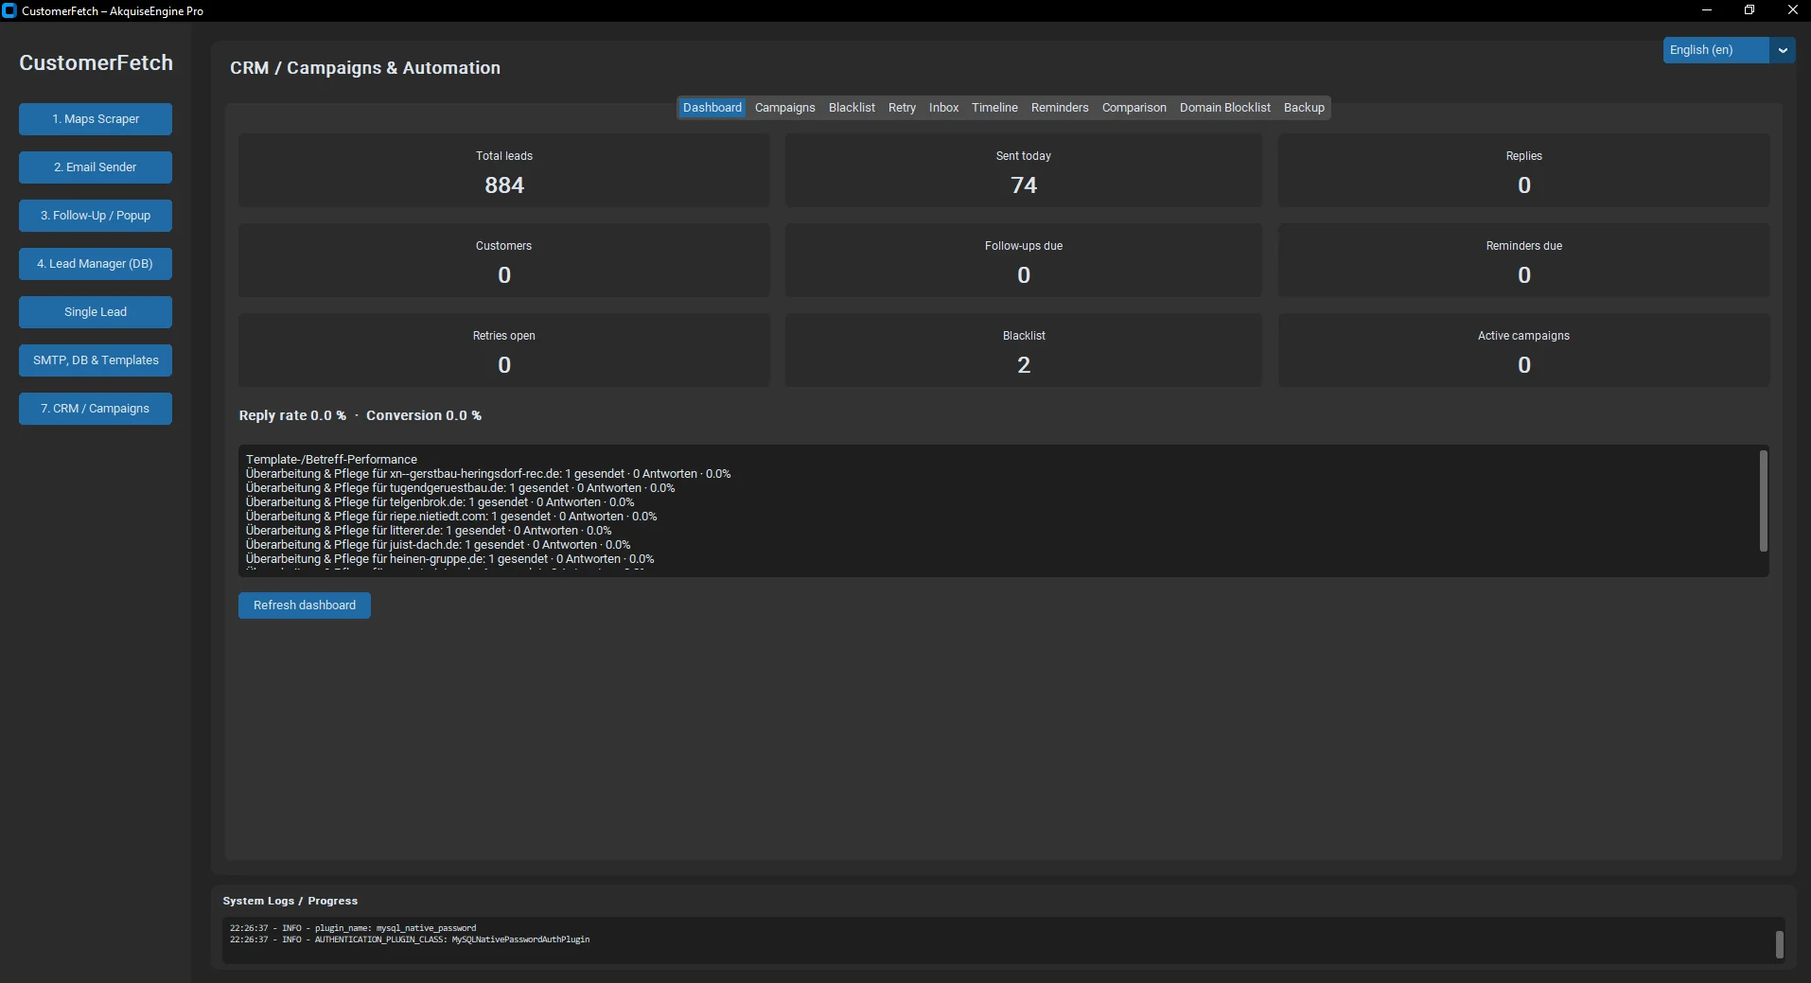Screen dimensions: 1811x983
Task: Restore down the CustomerFetch window
Action: [x=1749, y=10]
